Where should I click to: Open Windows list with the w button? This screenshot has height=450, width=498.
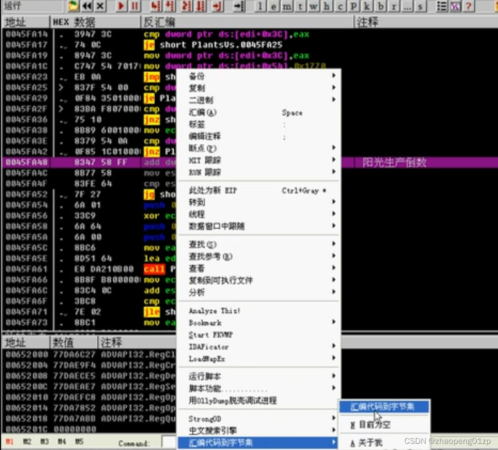(313, 6)
